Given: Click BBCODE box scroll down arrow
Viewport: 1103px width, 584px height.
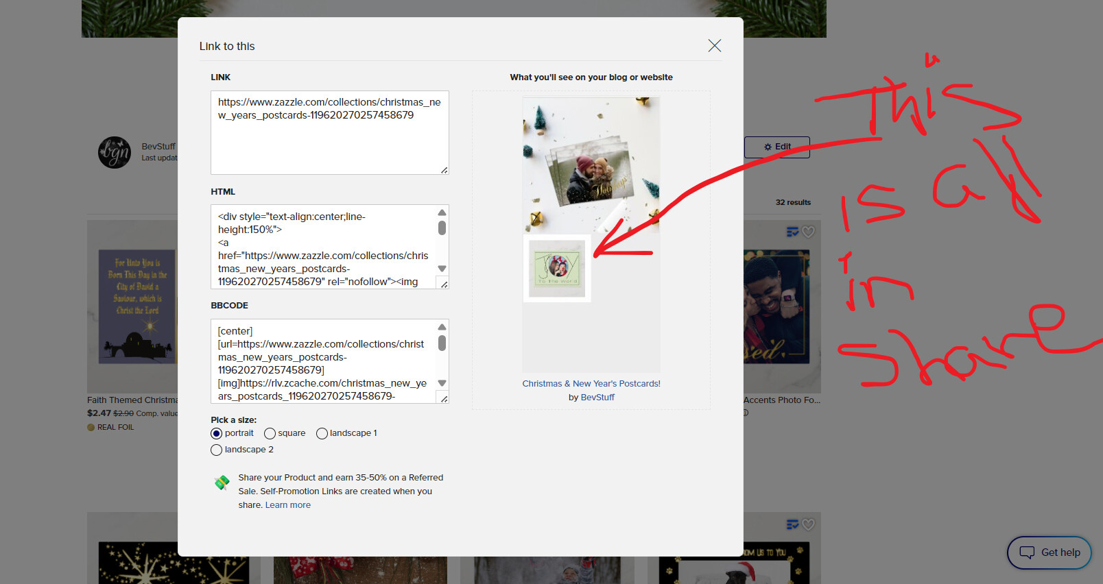Looking at the screenshot, I should 442,383.
